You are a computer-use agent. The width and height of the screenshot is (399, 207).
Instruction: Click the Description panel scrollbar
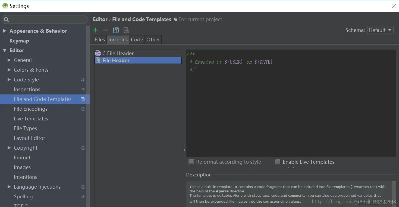pos(394,194)
